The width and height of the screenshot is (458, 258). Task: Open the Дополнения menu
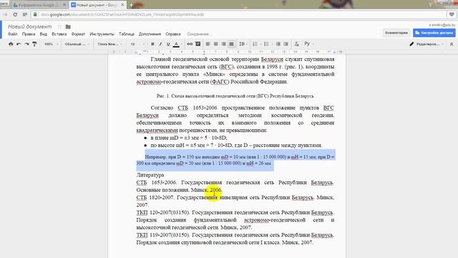(150, 34)
